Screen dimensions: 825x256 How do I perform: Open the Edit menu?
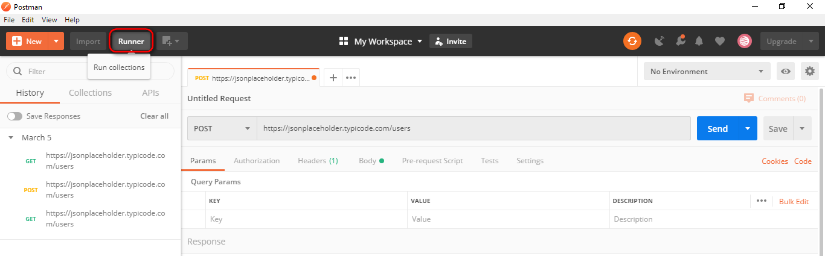point(28,20)
